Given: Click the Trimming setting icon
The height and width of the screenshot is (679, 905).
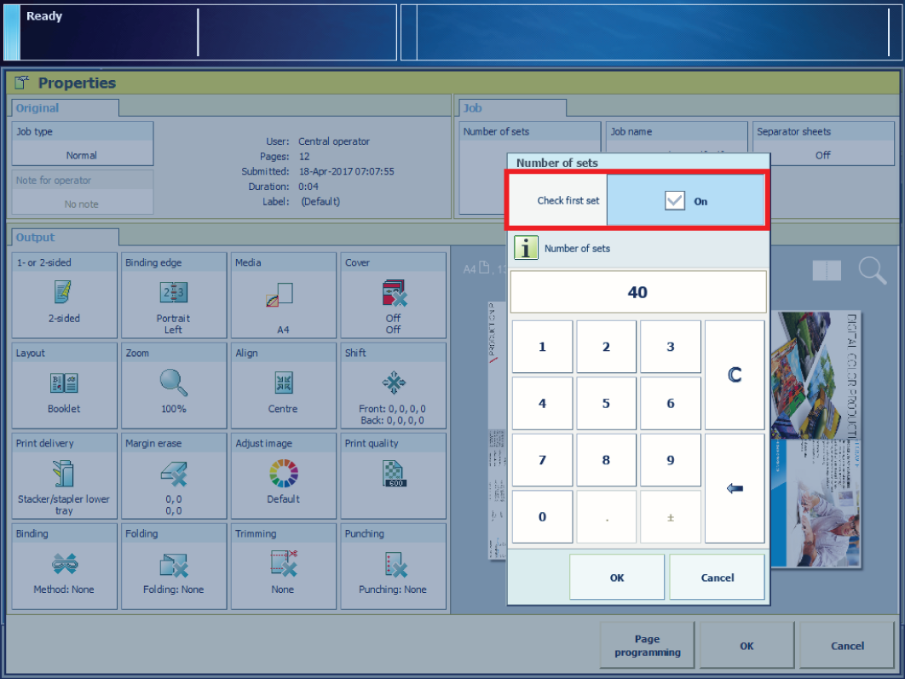Looking at the screenshot, I should point(283,564).
